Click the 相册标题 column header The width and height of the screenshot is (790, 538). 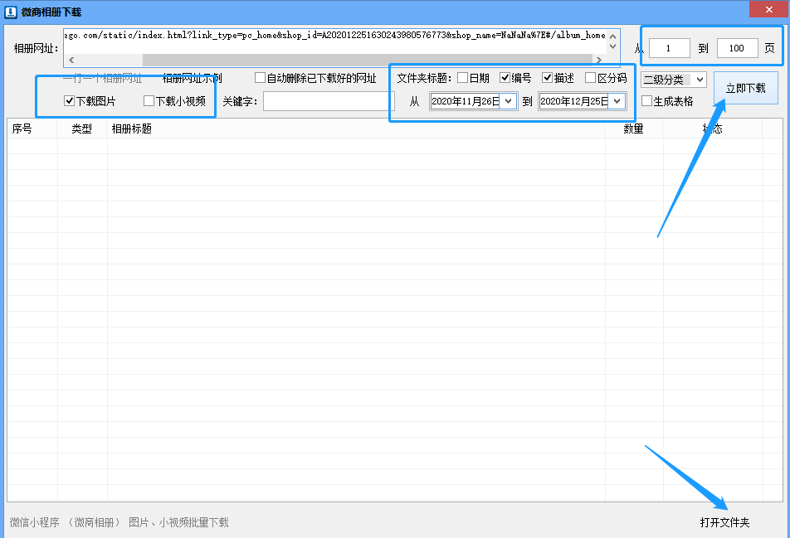point(132,129)
